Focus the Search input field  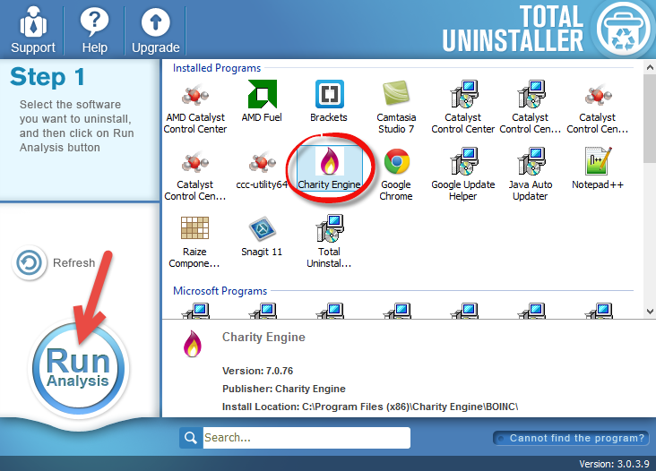[306, 438]
